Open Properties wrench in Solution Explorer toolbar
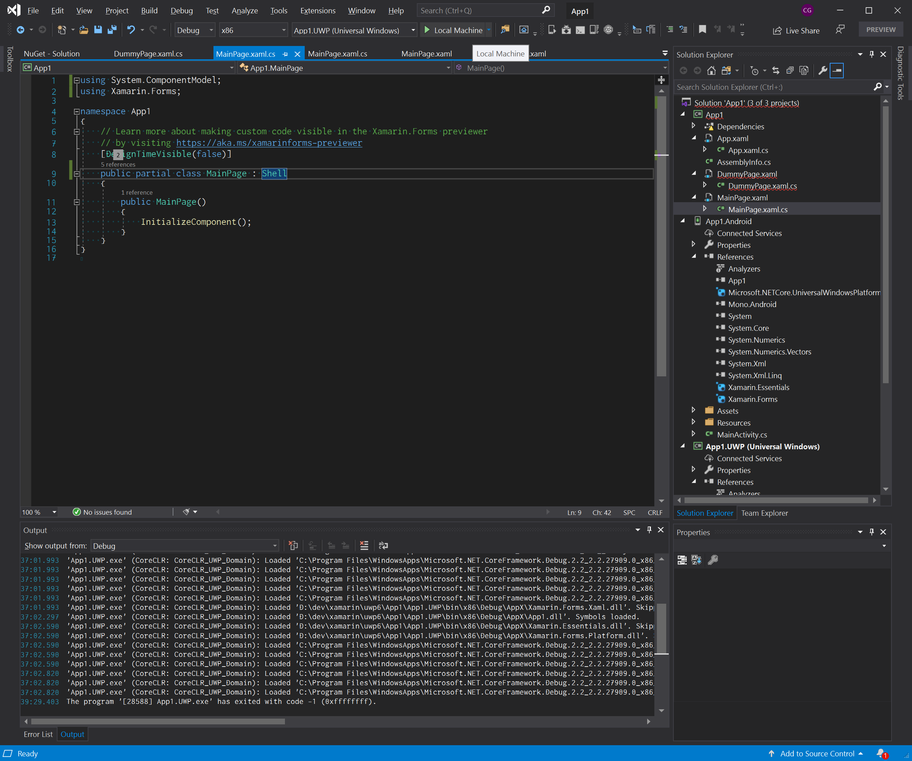The width and height of the screenshot is (912, 761). point(823,71)
